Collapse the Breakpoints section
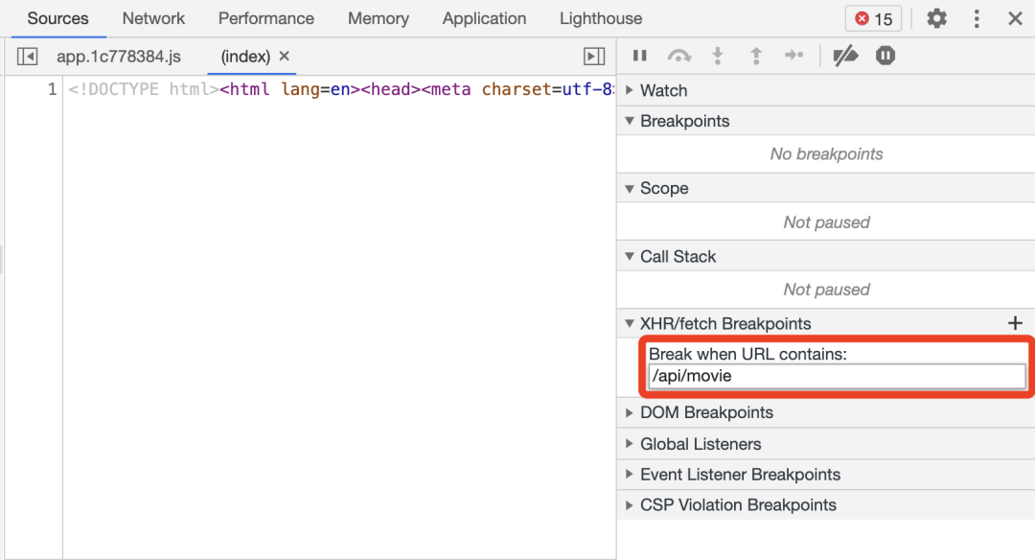The height and width of the screenshot is (560, 1035). tap(826, 121)
